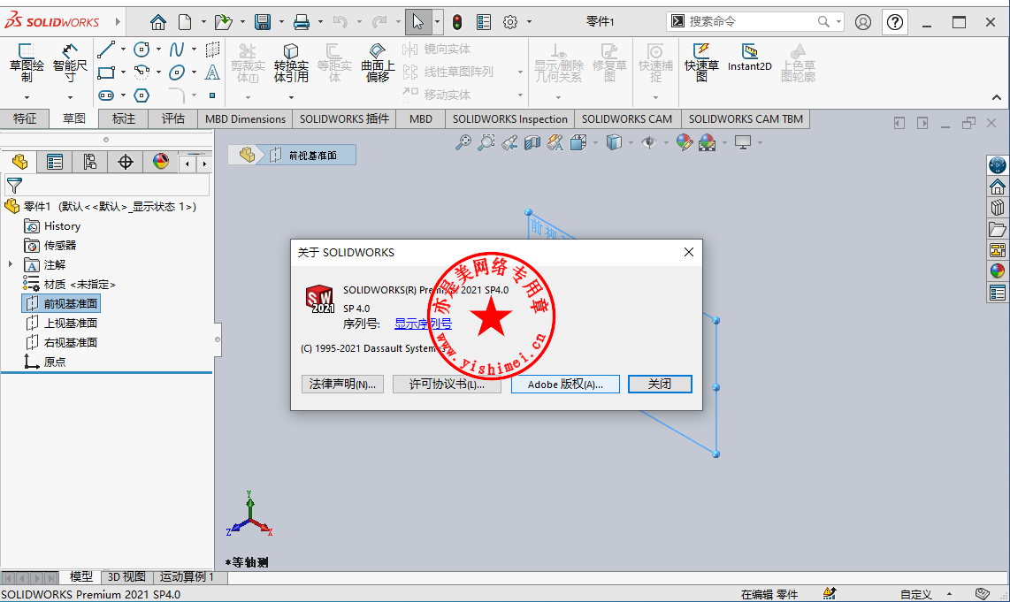Select the Straight Slot sketch tool
Viewport: 1010px width, 602px height.
(106, 95)
